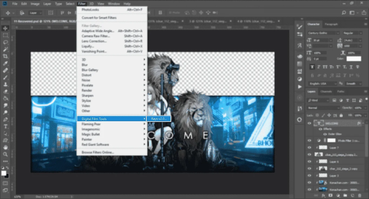Hide the Photo Filter 1 layer

point(310,140)
